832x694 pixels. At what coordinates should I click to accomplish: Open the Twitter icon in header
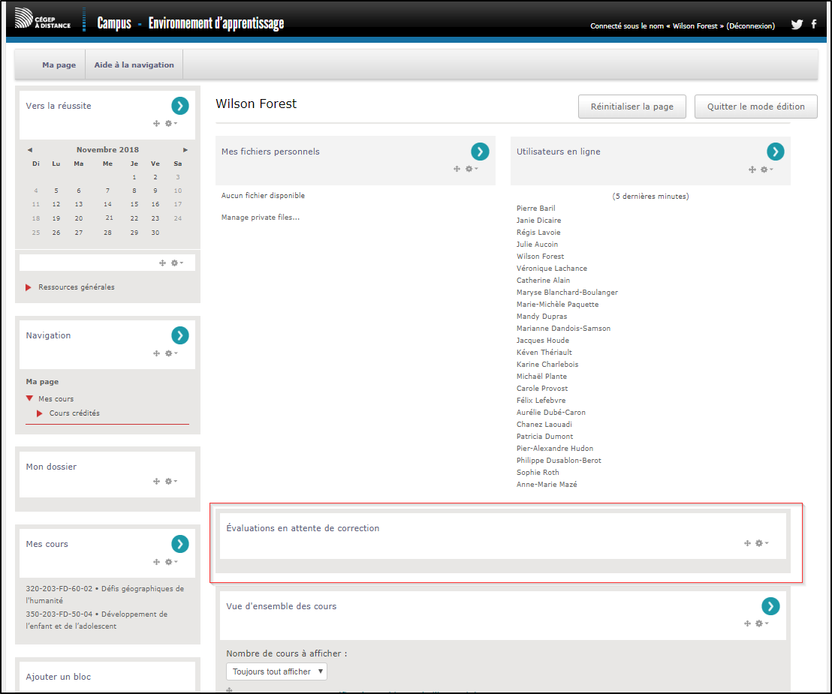(x=797, y=25)
